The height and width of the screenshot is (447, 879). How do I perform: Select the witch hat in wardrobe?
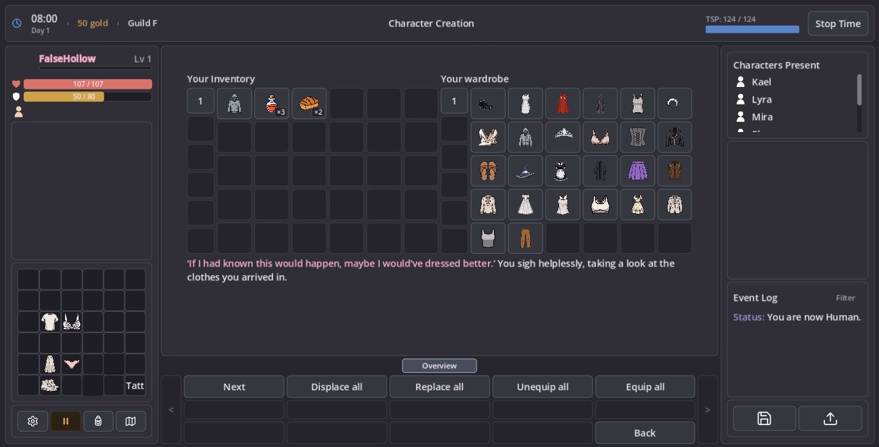(x=525, y=171)
